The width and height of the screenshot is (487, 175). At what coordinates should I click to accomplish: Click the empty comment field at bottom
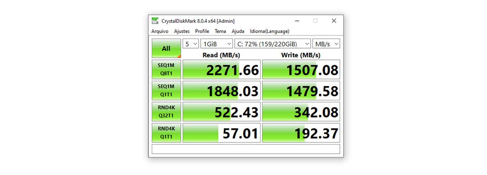tap(246, 149)
